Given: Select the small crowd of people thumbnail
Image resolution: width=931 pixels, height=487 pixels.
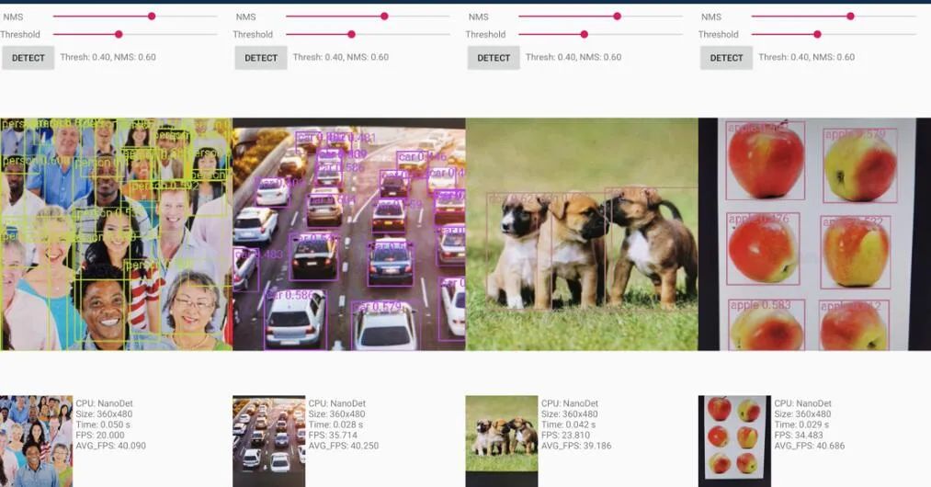Looking at the screenshot, I should [36, 441].
